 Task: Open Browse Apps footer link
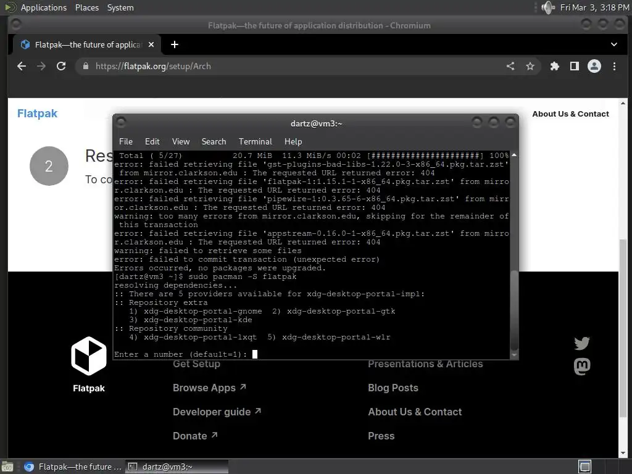(x=209, y=388)
